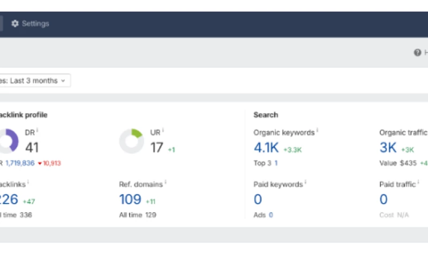Open referring domains count 109

pyautogui.click(x=130, y=199)
